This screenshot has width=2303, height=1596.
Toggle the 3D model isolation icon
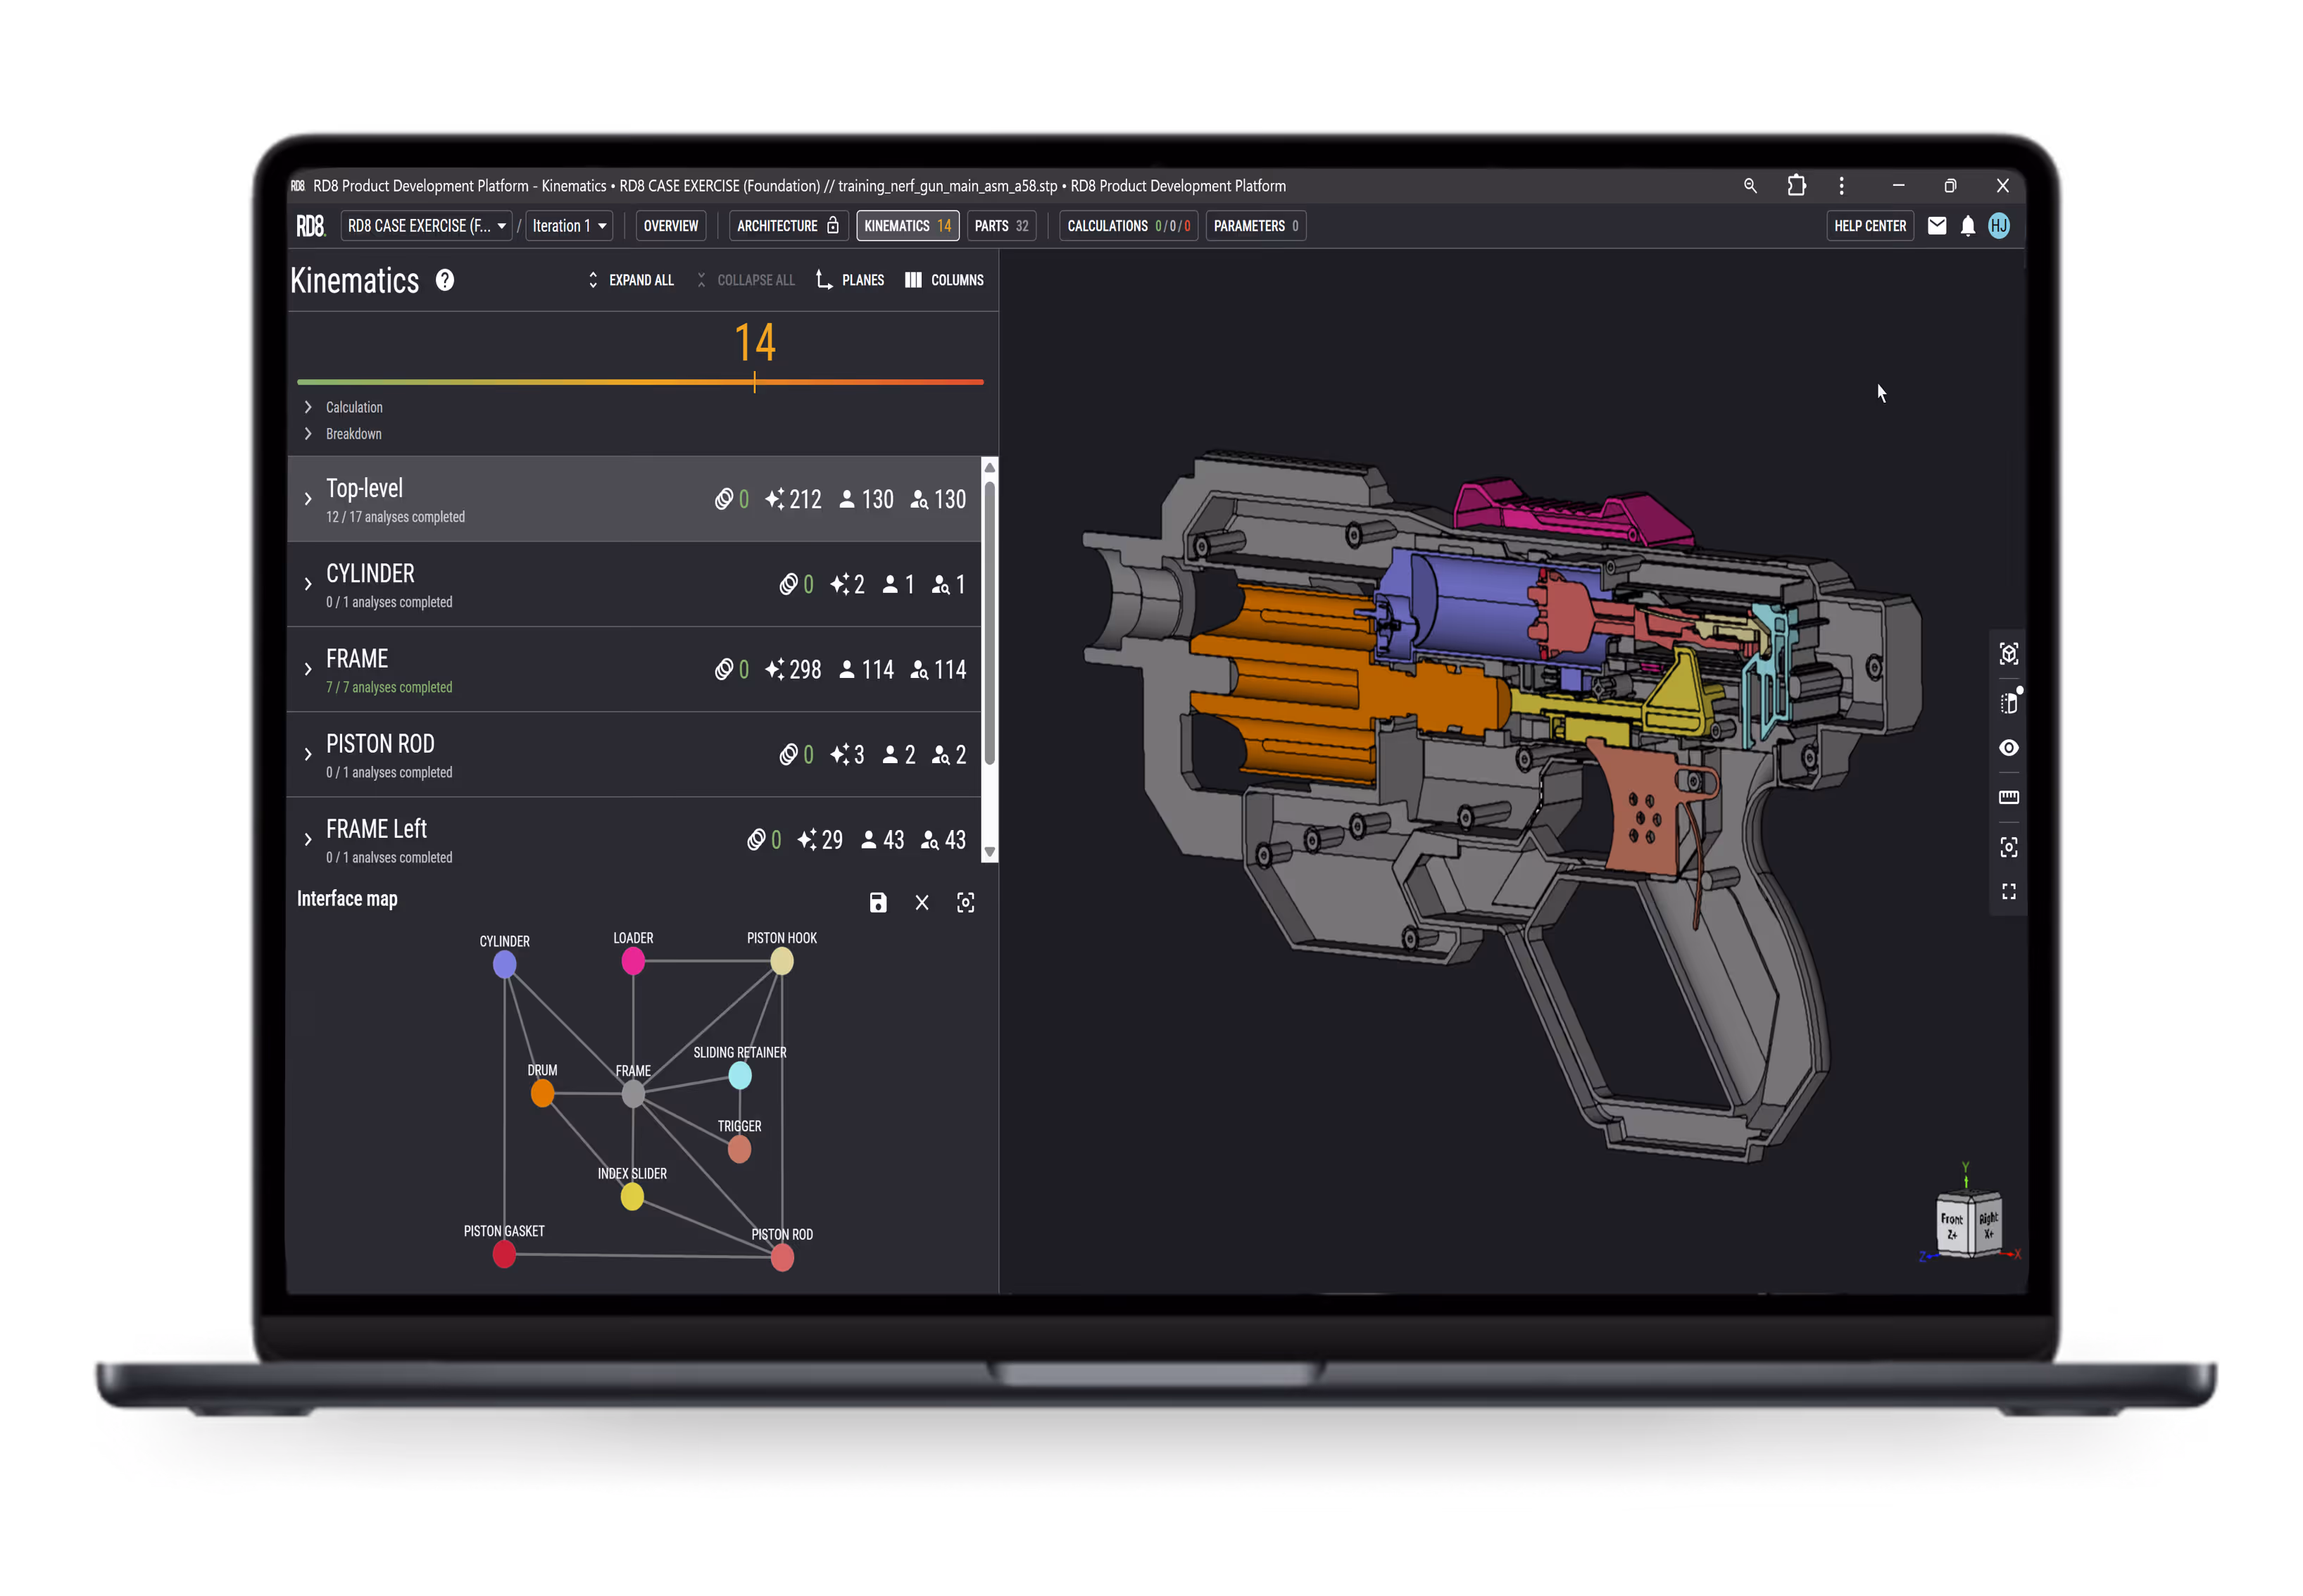tap(2009, 653)
